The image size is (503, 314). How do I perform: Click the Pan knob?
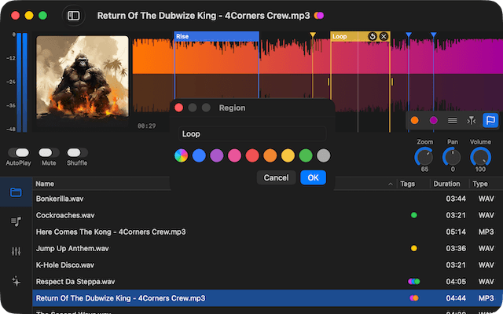tap(453, 157)
